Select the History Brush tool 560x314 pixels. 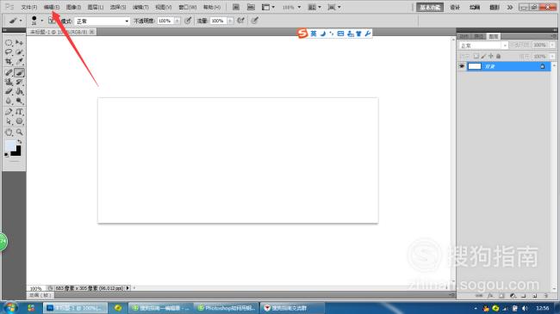[x=19, y=82]
